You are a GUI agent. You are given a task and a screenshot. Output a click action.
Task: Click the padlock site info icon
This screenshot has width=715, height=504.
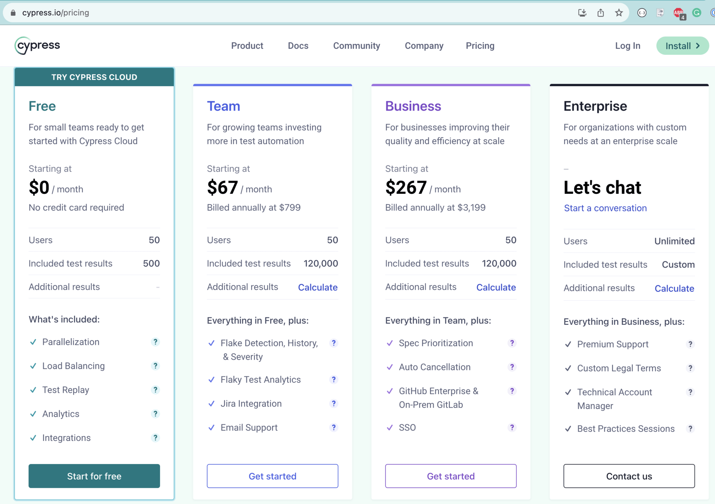tap(13, 13)
